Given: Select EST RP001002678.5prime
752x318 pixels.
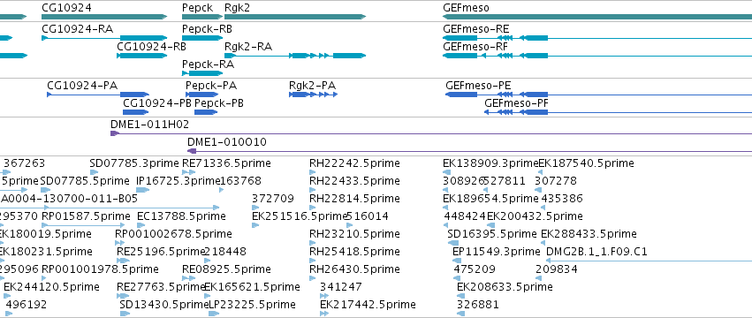Looking at the screenshot, I should pyautogui.click(x=173, y=234).
